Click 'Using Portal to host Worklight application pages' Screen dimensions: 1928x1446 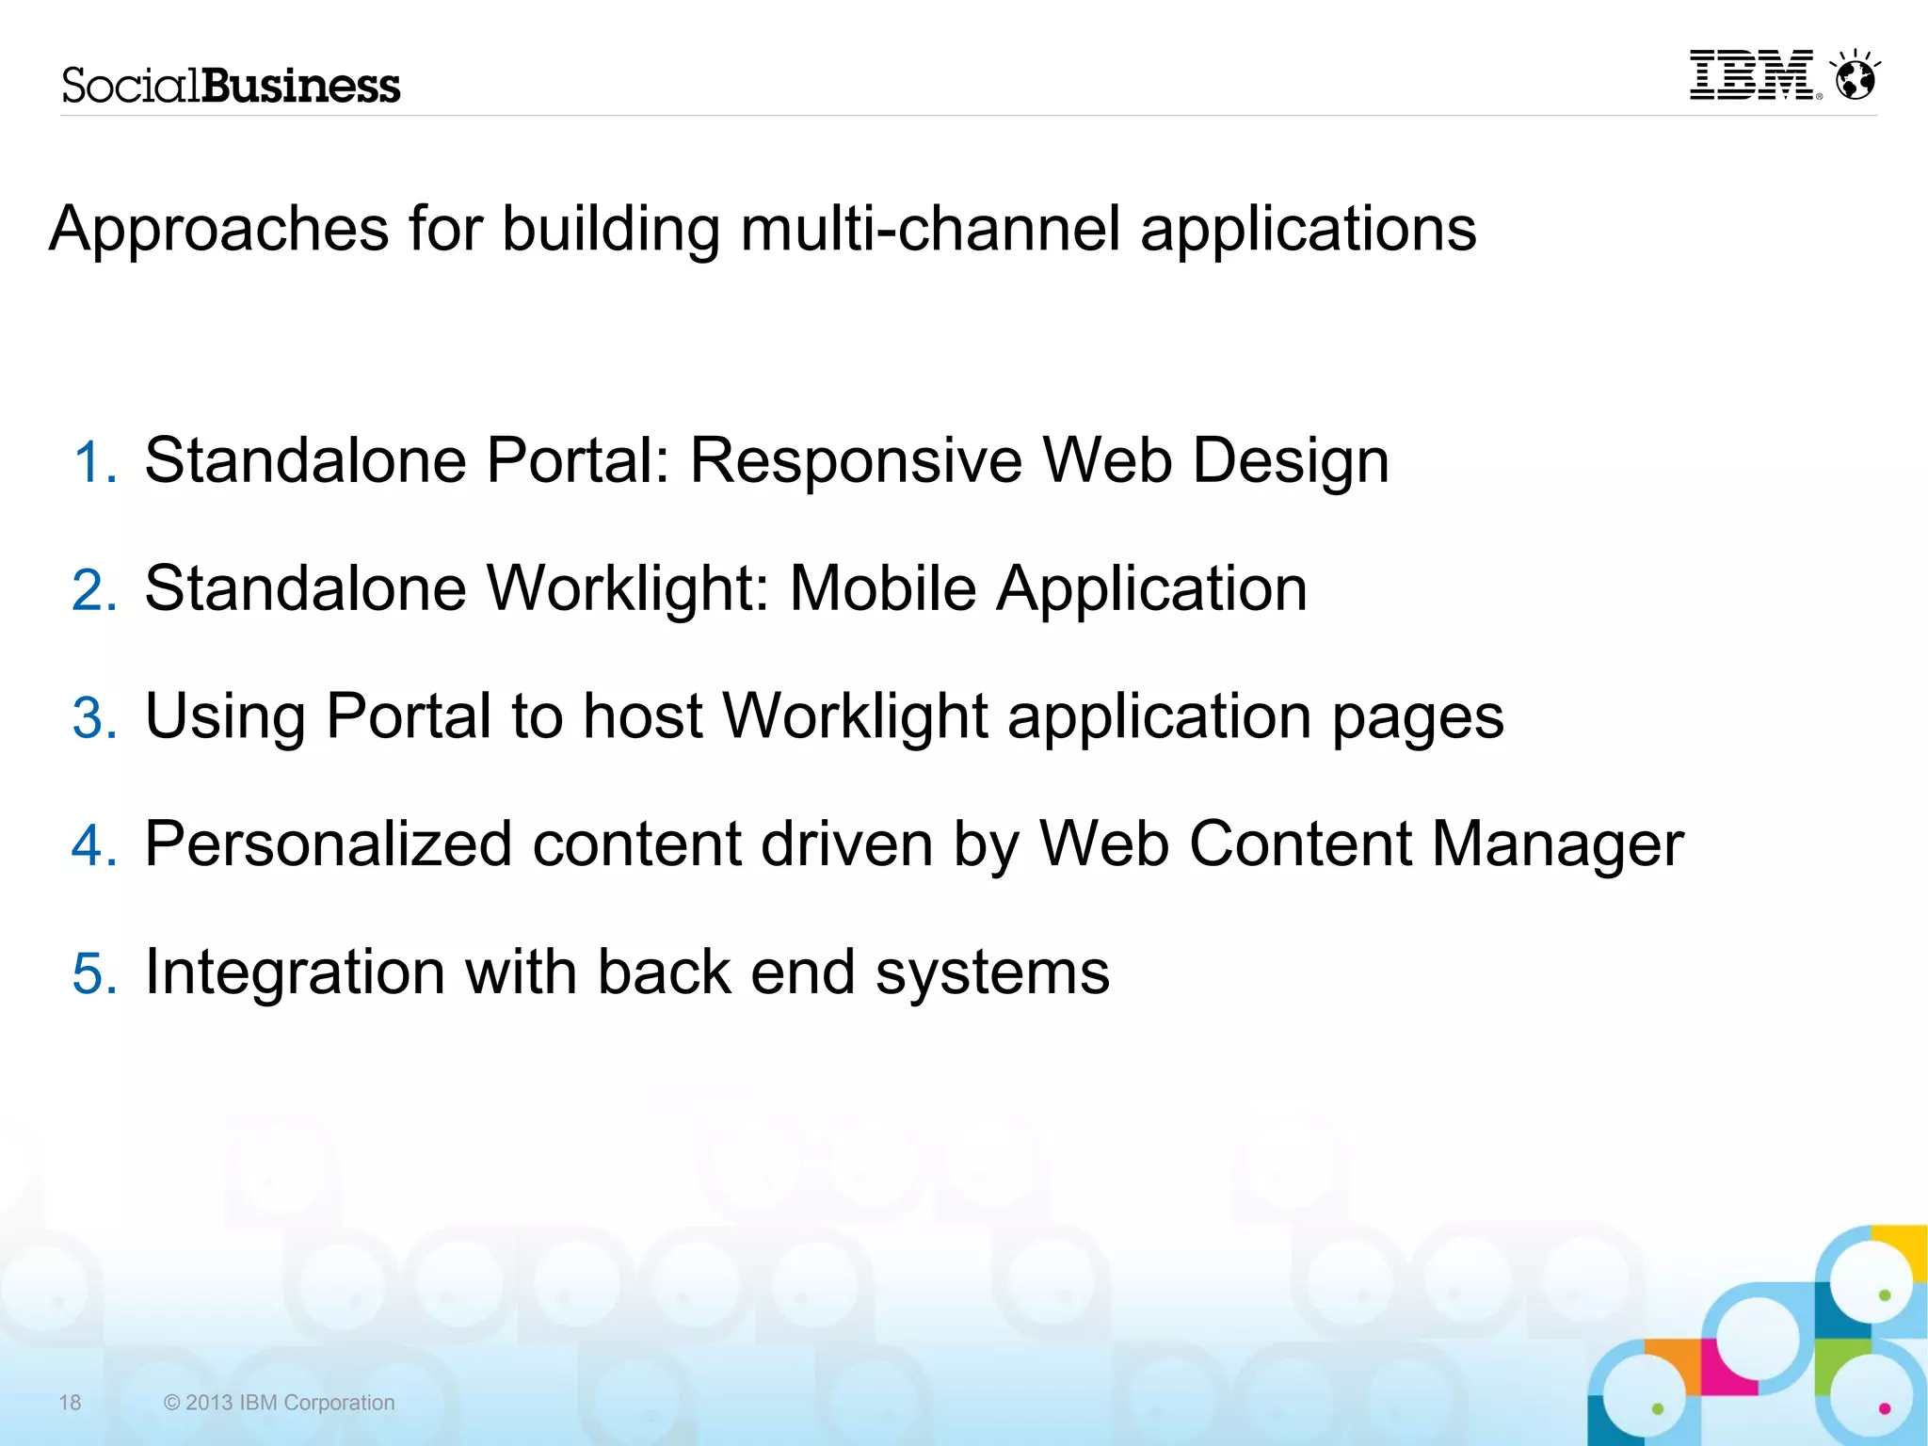tap(824, 717)
